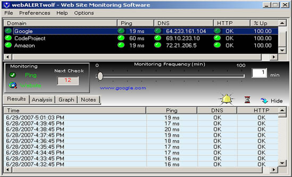The height and width of the screenshot is (177, 292).
Task: Click the DNS status light for 64.233.161.104
Action: pyautogui.click(x=158, y=31)
